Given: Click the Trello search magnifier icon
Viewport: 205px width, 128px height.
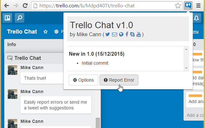Looking at the screenshot, I should tap(19, 18).
